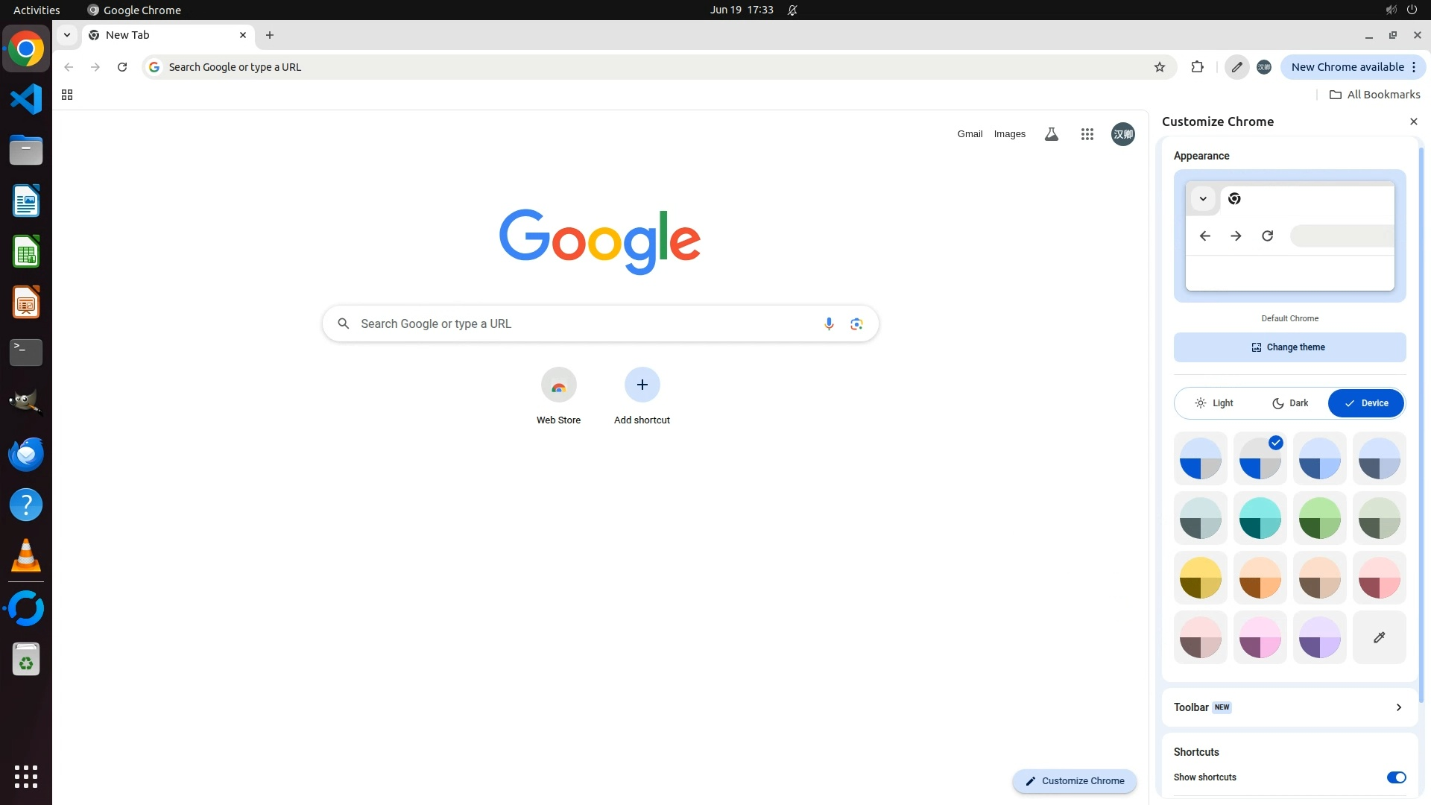Screen dimensions: 1431x805
Task: Reload the current page
Action: tap(122, 67)
